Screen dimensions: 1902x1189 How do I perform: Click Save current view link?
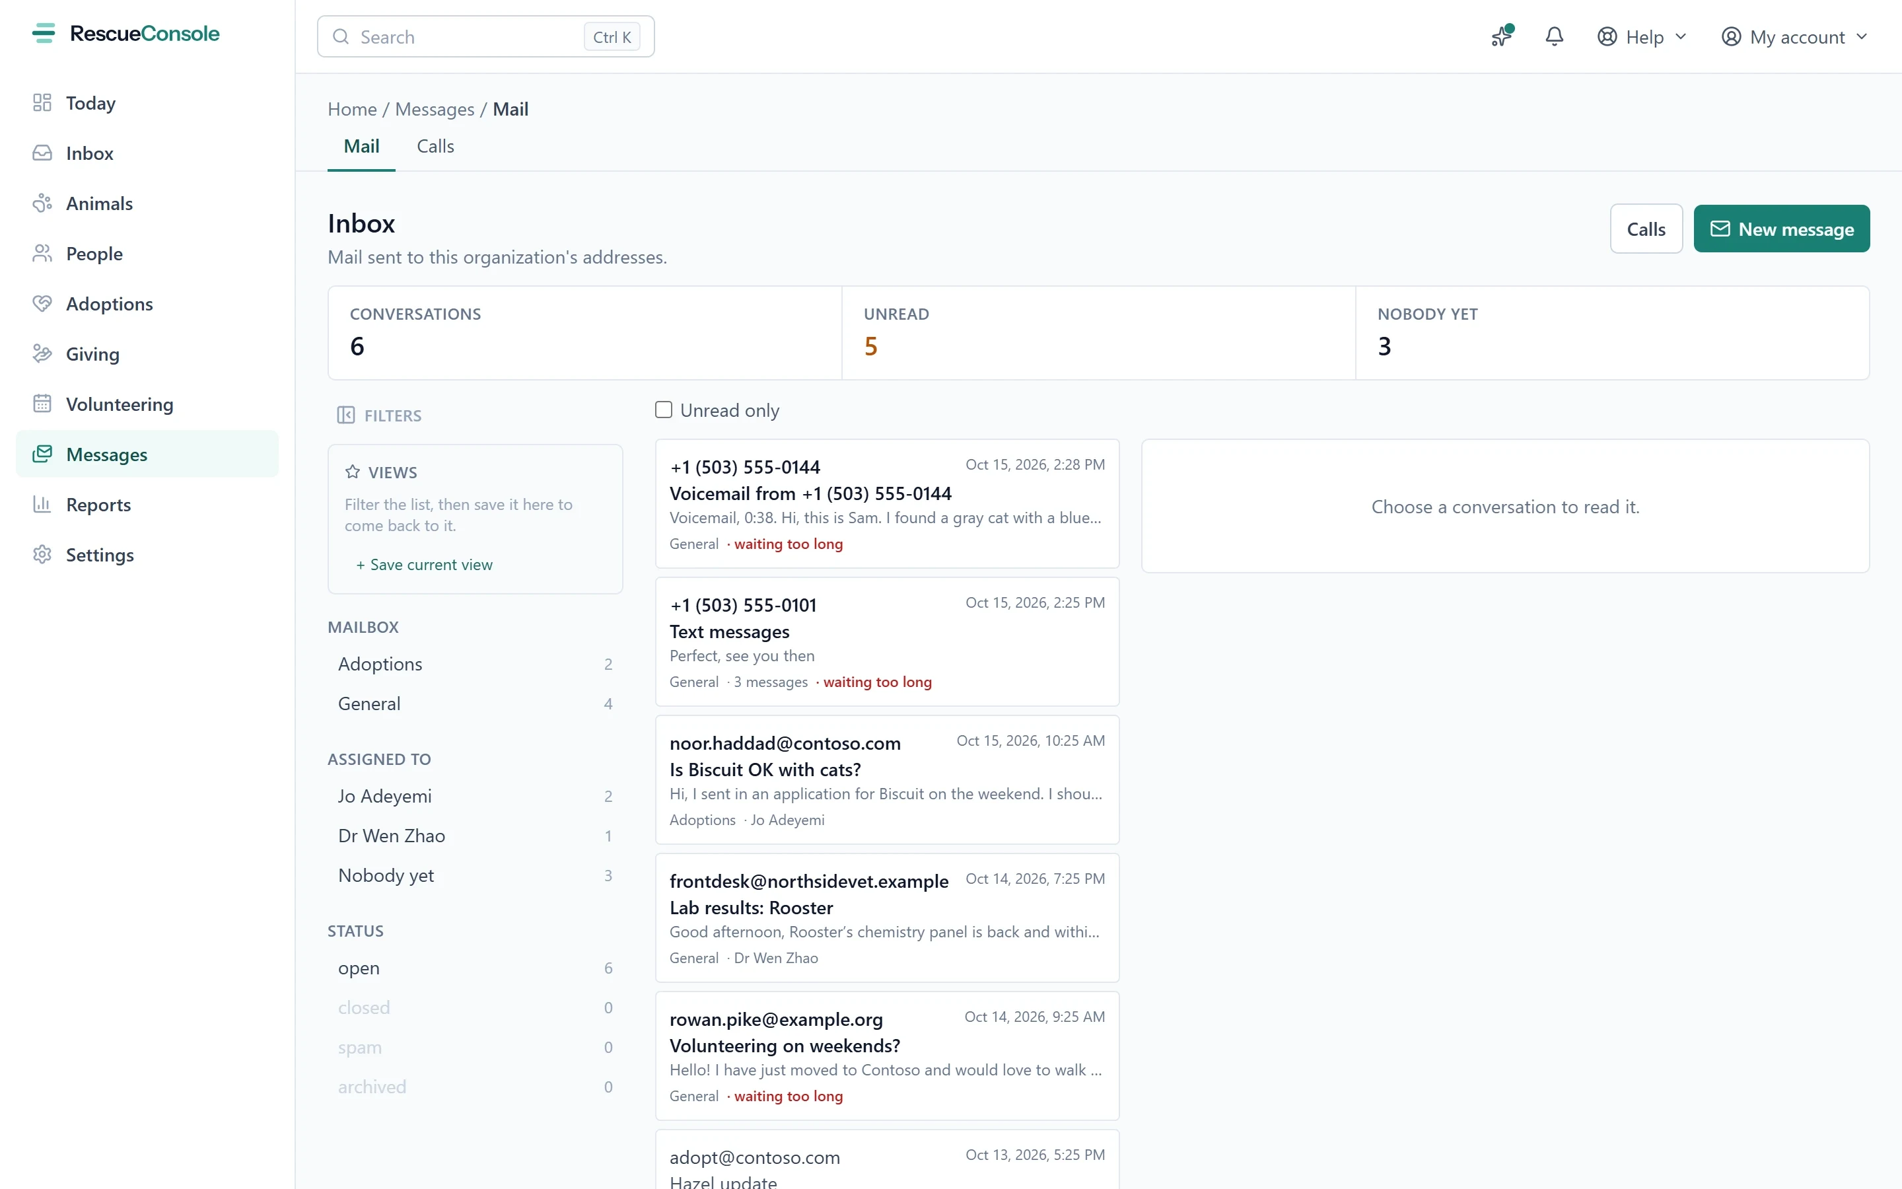[x=425, y=565]
